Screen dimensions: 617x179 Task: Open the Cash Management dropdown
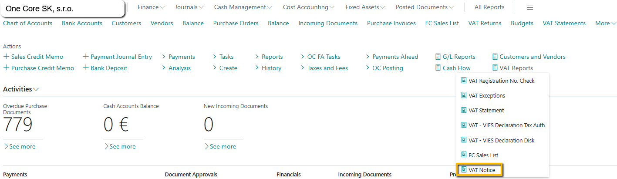coord(243,7)
